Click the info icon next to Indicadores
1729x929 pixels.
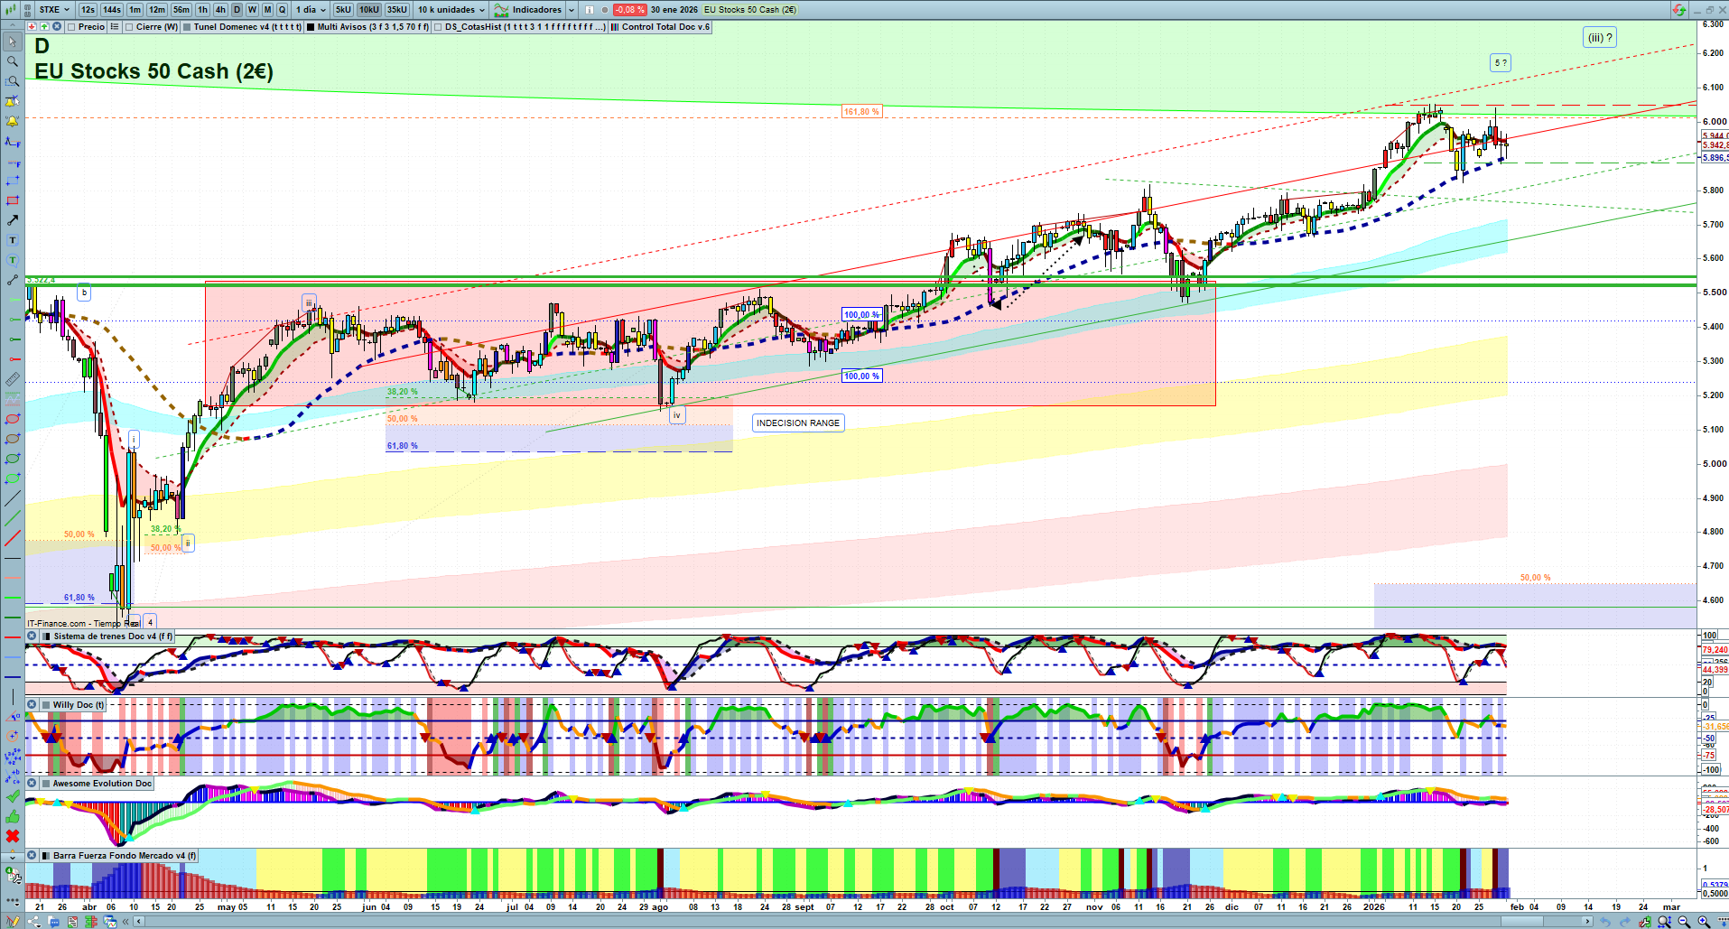click(590, 10)
